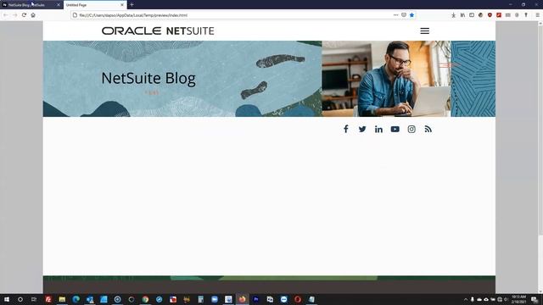This screenshot has height=305, width=543.
Task: Open a new browser tab
Action: pos(132,5)
